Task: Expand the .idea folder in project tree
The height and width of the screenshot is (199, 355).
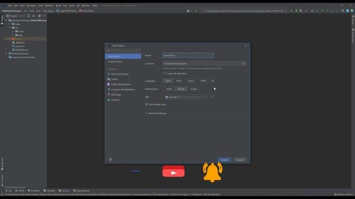Action: point(10,24)
